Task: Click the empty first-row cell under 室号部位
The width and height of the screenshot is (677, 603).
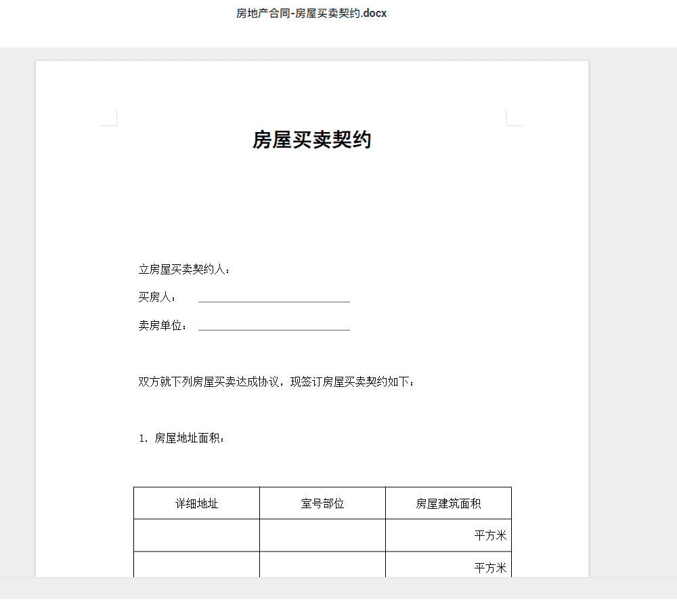Action: pyautogui.click(x=322, y=535)
